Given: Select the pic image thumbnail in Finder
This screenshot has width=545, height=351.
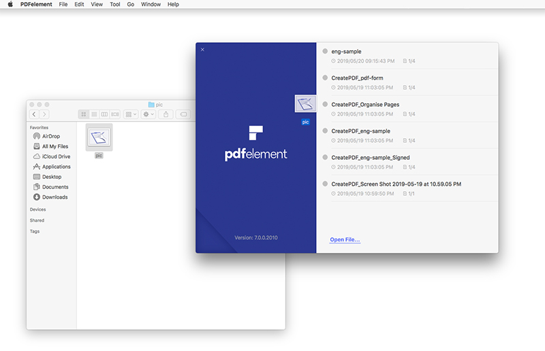Looking at the screenshot, I should [99, 137].
